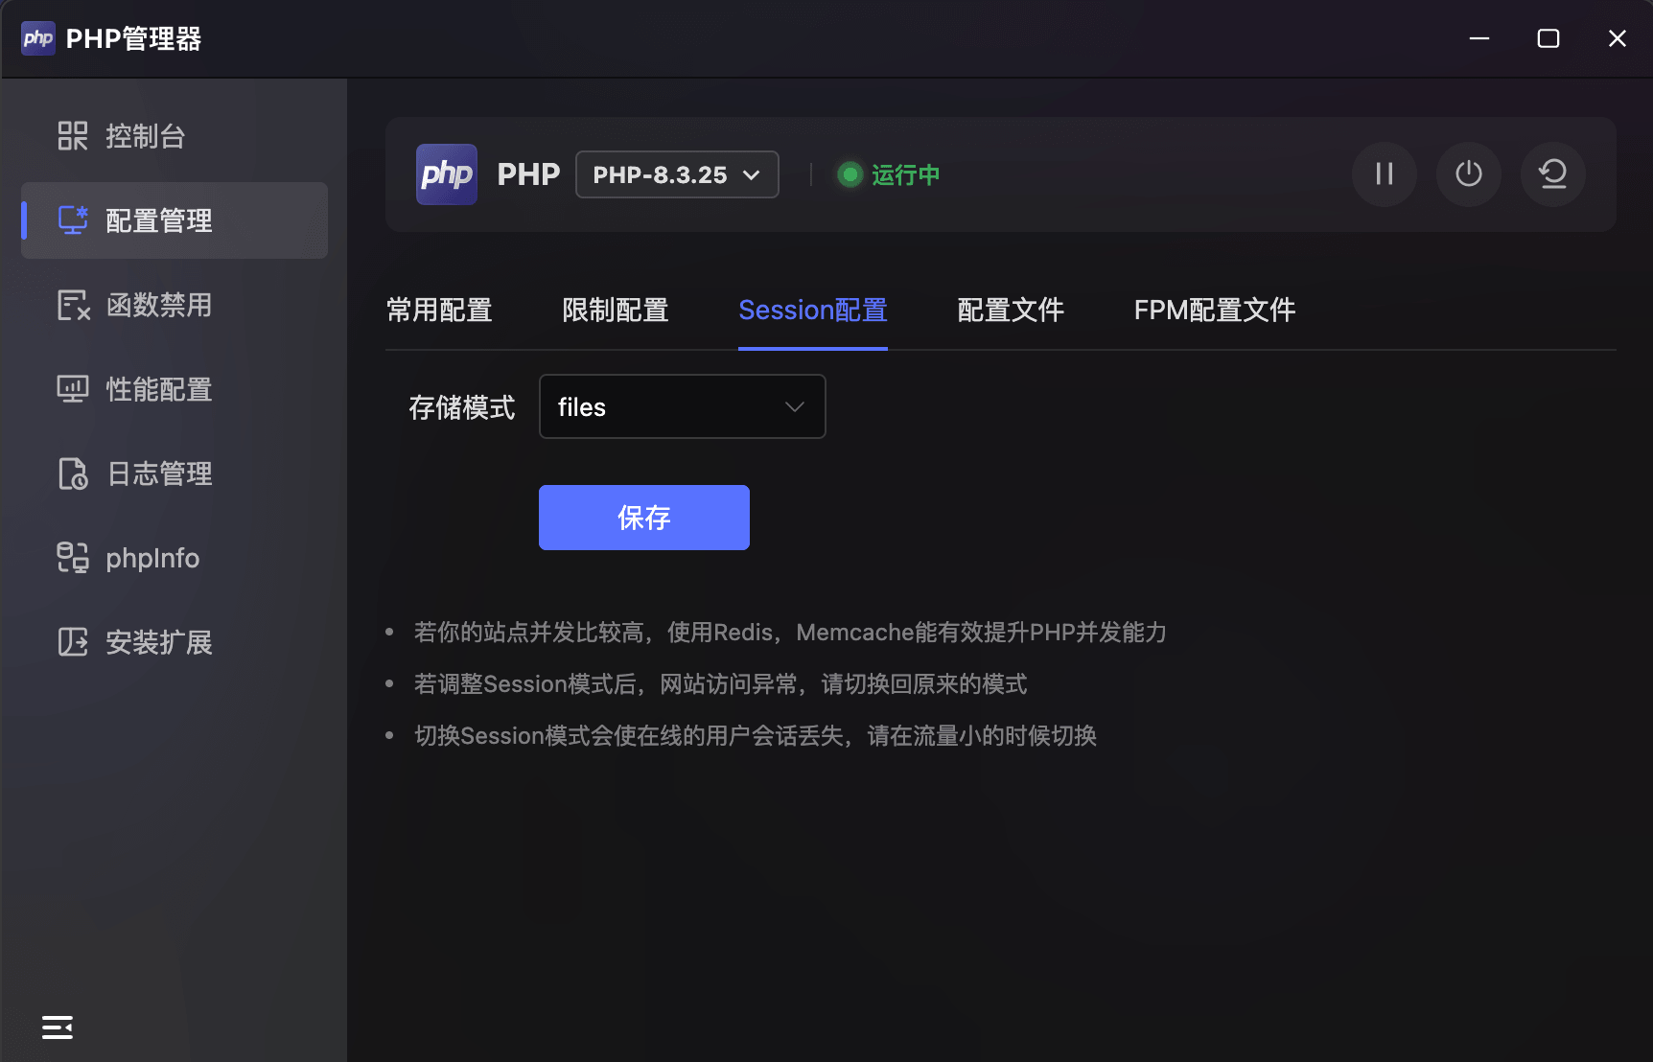Open 日志管理 in the sidebar
Viewport: 1653px width, 1062px height.
click(175, 473)
